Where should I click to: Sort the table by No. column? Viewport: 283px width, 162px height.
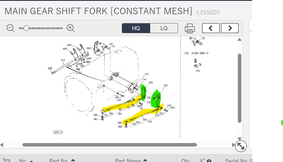coord(31,161)
